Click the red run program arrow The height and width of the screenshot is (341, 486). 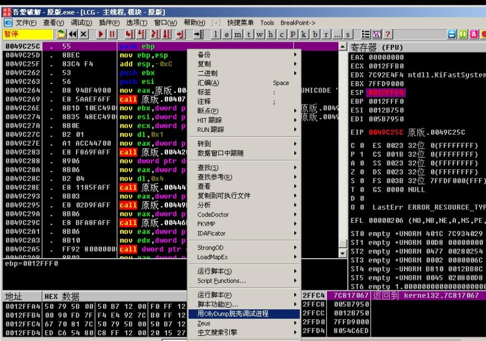click(x=101, y=34)
